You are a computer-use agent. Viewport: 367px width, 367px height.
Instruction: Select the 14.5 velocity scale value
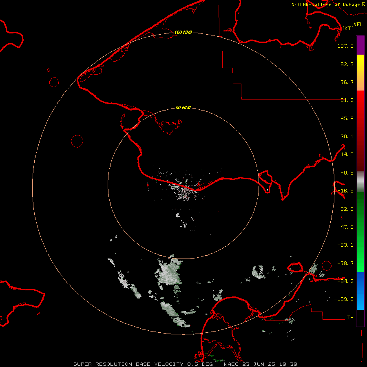click(x=347, y=155)
